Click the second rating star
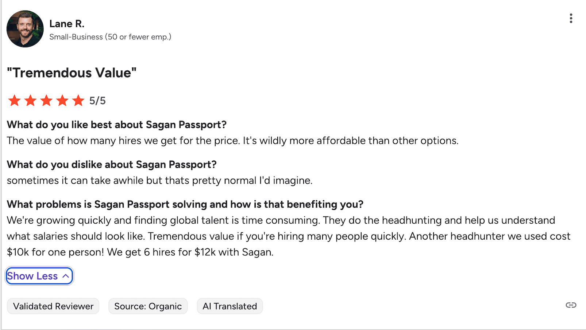The width and height of the screenshot is (586, 330). 30,100
